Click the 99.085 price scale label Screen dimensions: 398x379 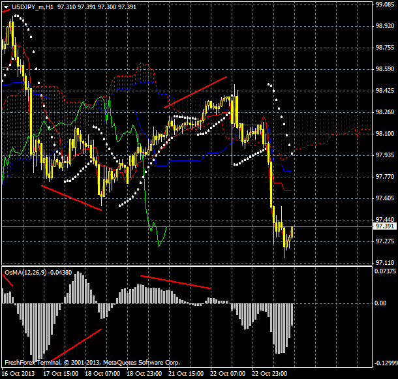pos(385,5)
